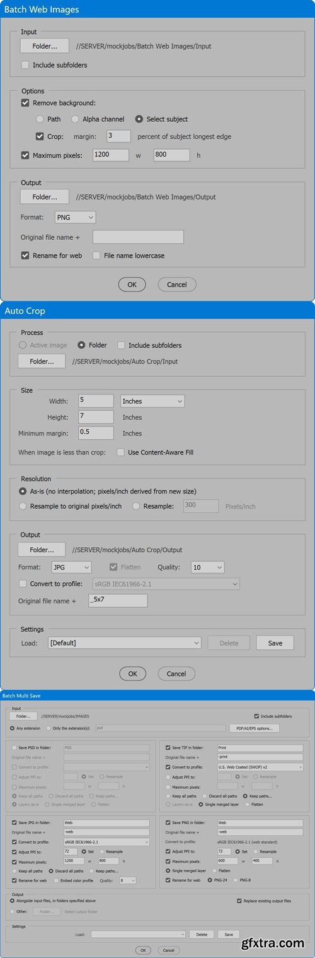Enable Use Content-Aware Fill checkbox

point(120,452)
